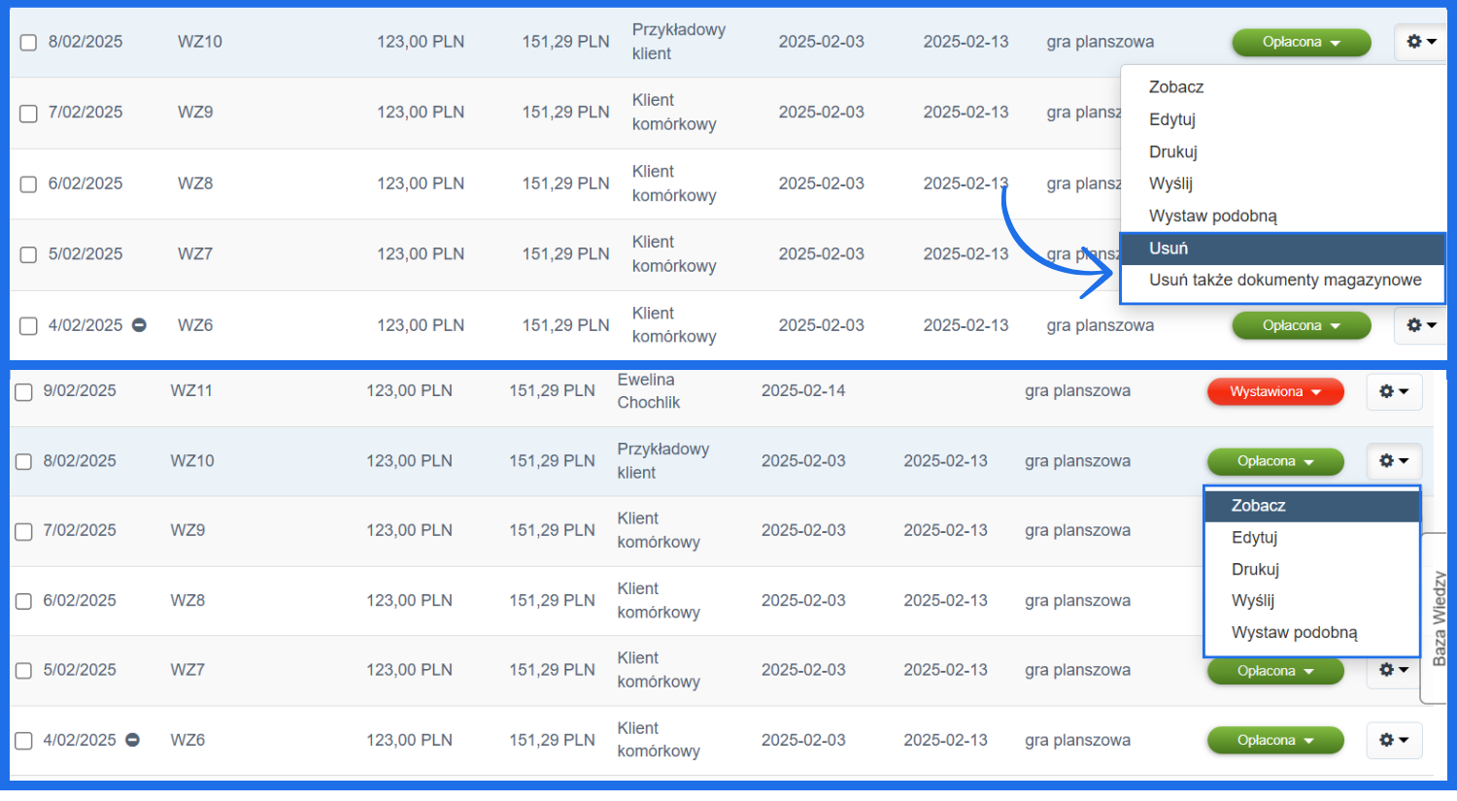Expand Opłacona status on WZ7 in lower panel
The image size is (1457, 801).
click(x=1275, y=671)
